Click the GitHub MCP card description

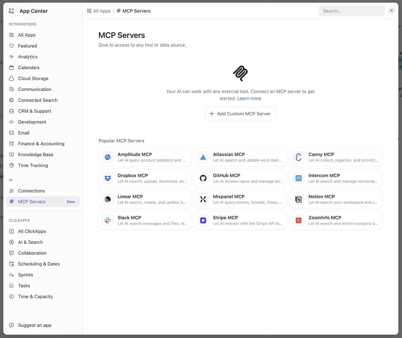pos(248,181)
